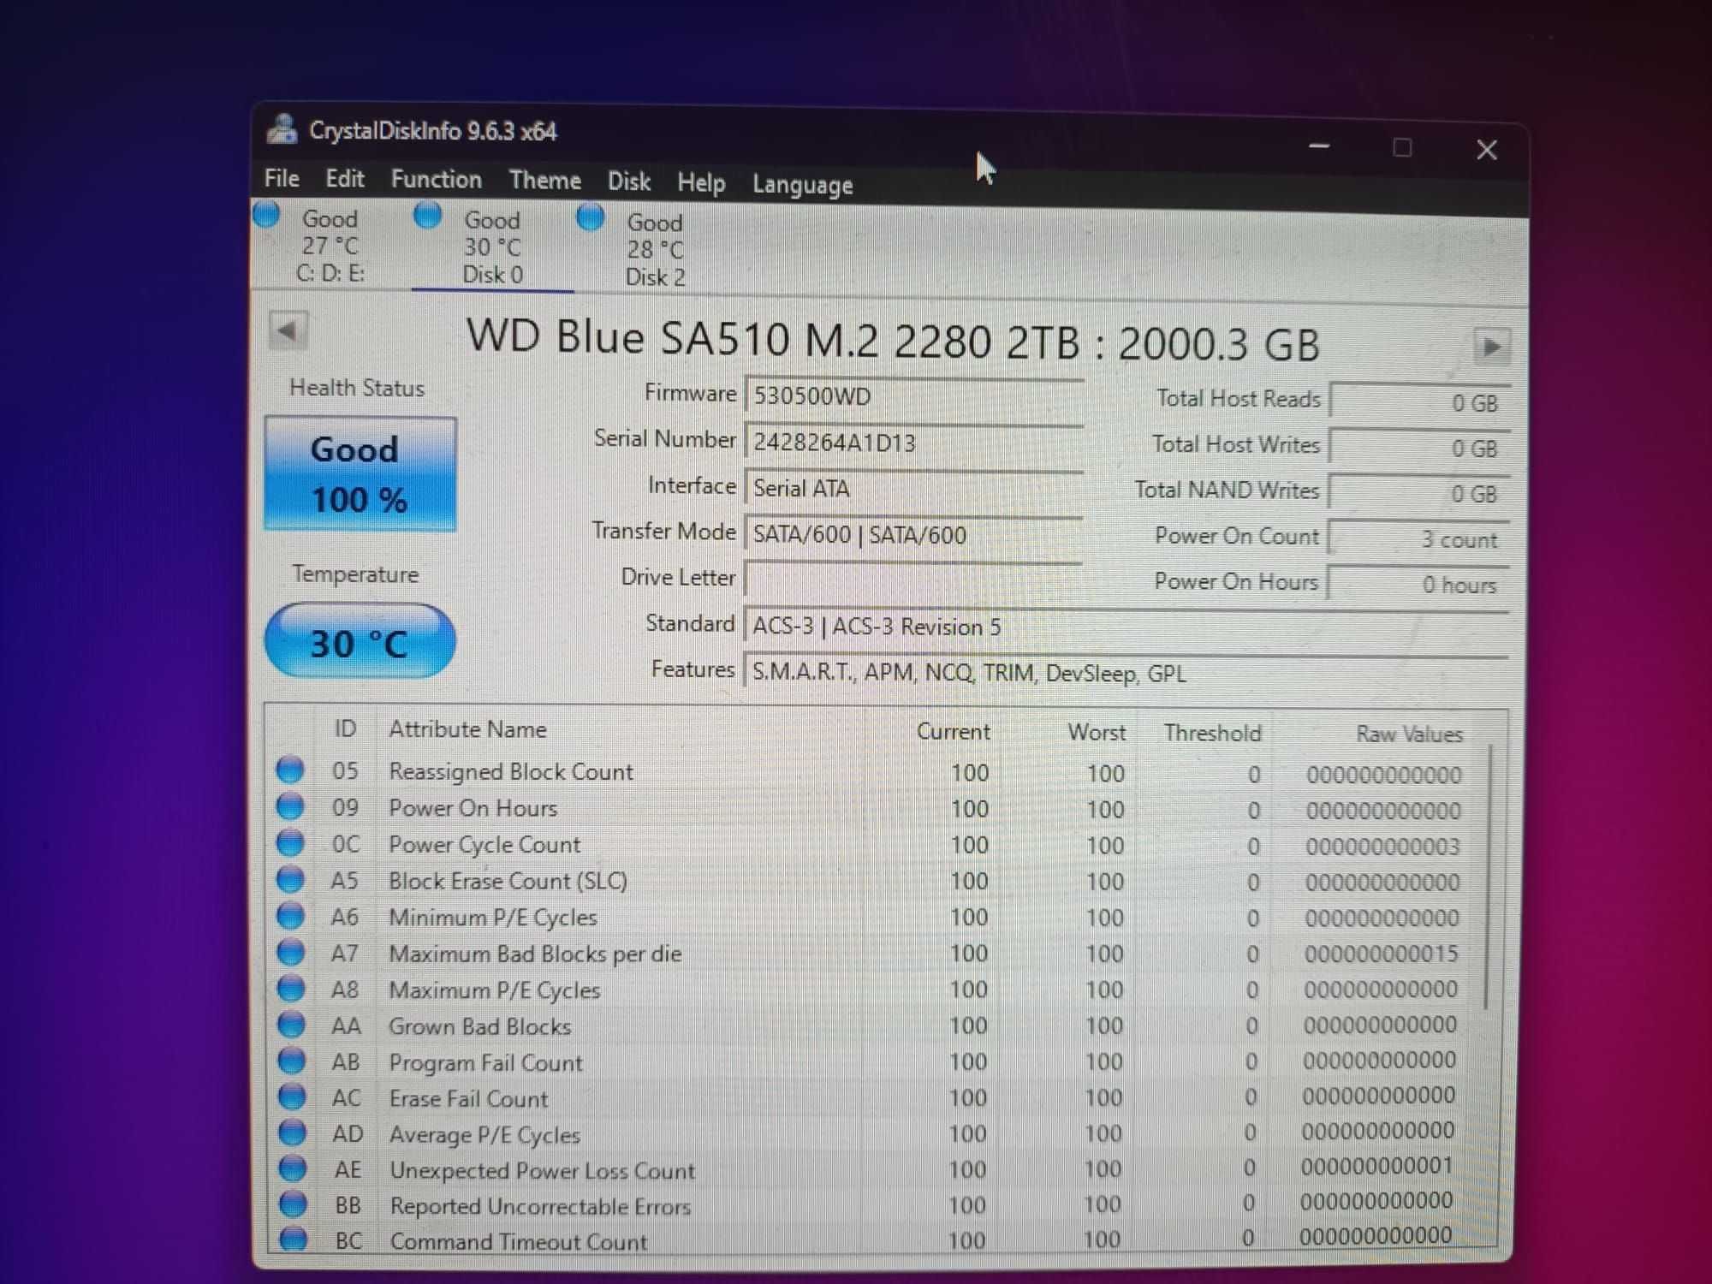Click the Power On Hours value 0 hours

pyautogui.click(x=1418, y=585)
